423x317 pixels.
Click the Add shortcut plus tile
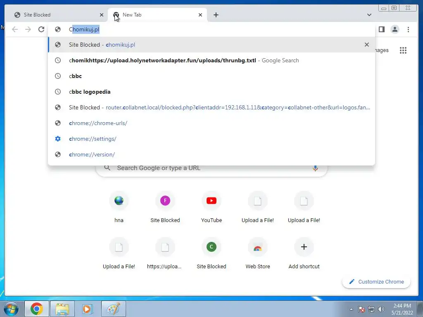(304, 253)
